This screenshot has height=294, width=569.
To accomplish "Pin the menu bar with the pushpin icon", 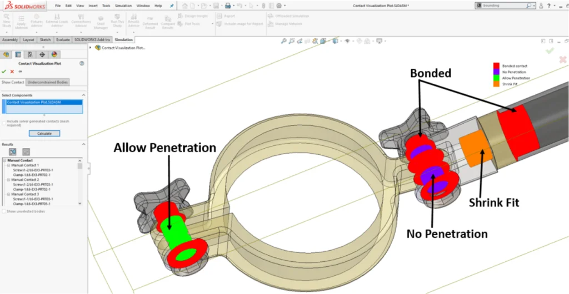I will click(171, 6).
